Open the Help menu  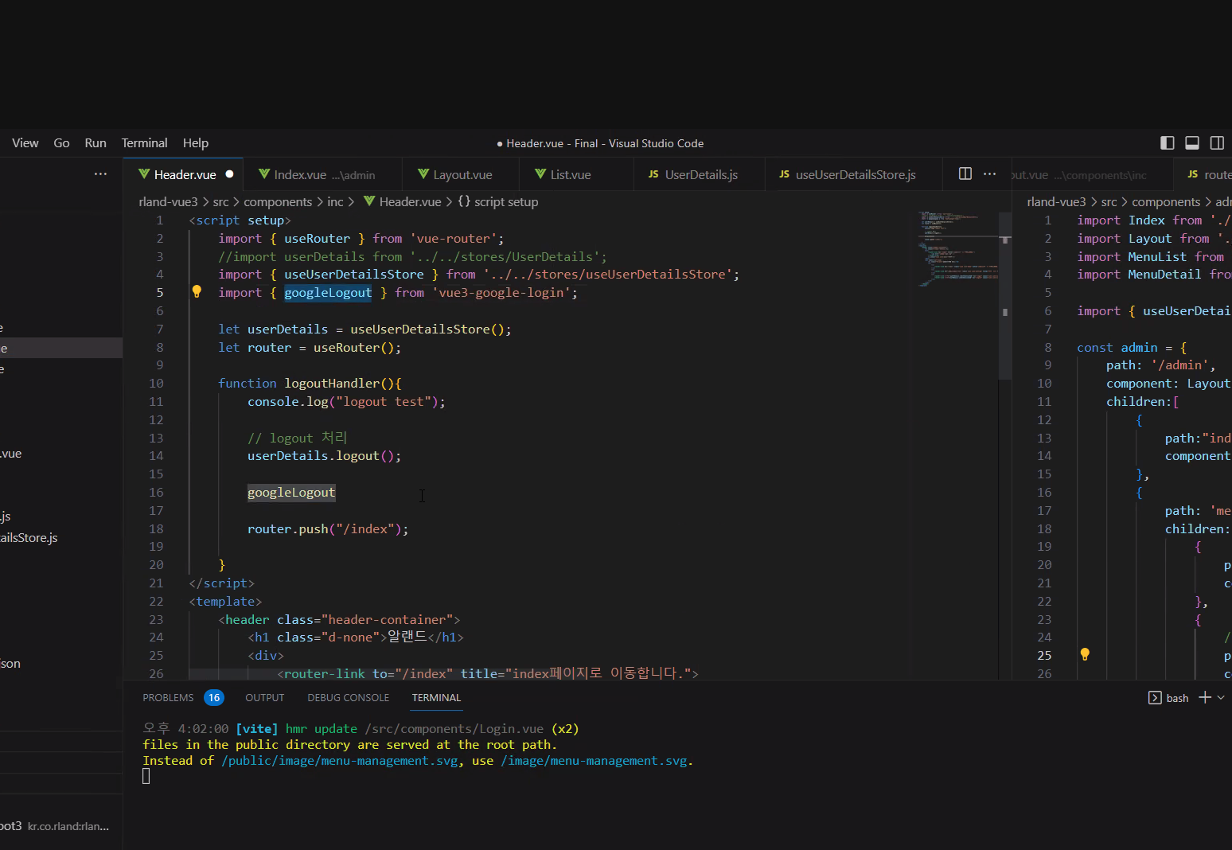195,143
